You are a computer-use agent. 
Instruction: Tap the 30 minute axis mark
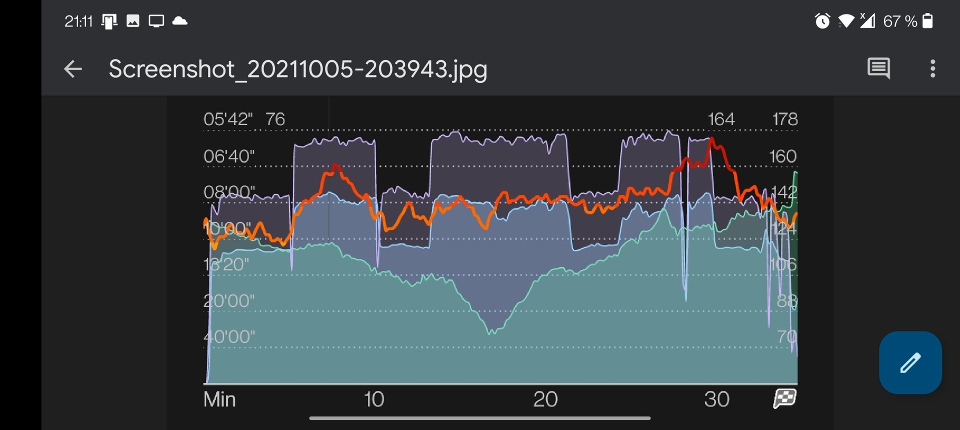(x=717, y=399)
